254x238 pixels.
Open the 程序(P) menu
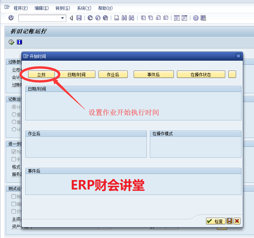click(20, 8)
